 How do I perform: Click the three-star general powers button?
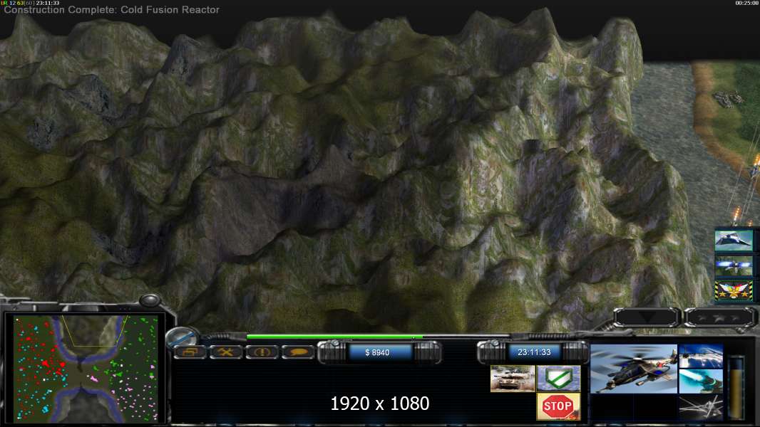coord(719,317)
